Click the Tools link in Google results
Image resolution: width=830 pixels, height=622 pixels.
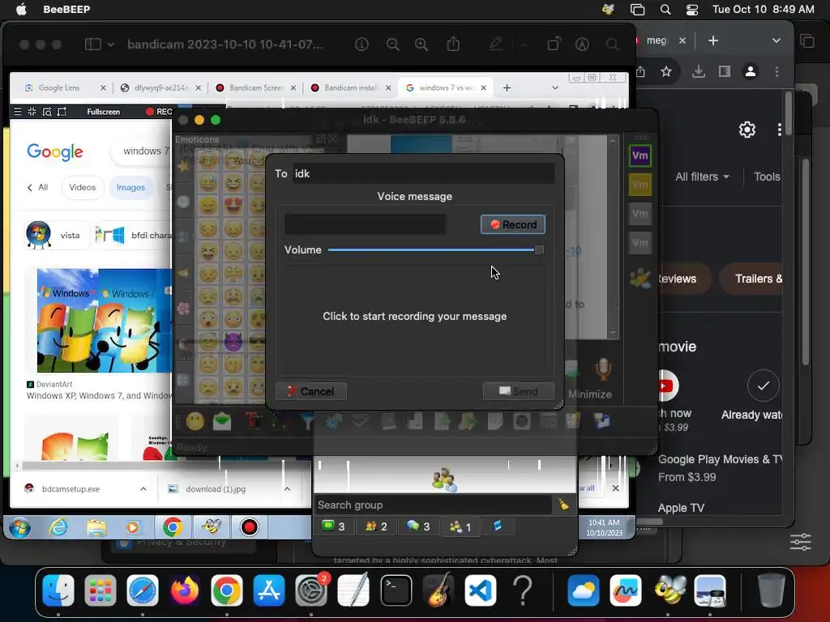click(x=767, y=177)
